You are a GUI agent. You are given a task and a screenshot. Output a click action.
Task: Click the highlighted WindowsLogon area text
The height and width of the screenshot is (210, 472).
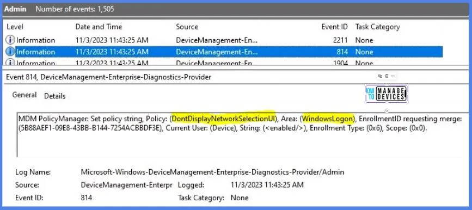(328, 119)
